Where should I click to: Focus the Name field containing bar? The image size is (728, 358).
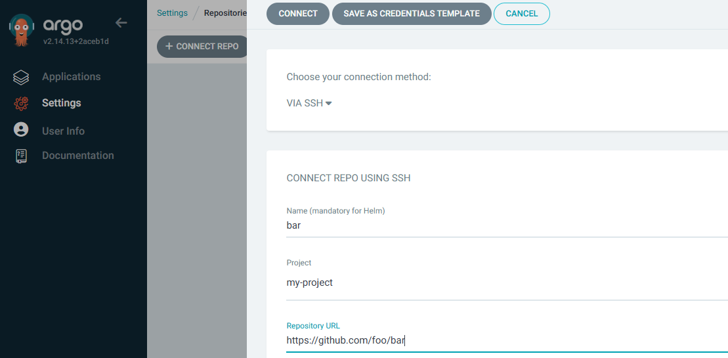click(x=507, y=226)
